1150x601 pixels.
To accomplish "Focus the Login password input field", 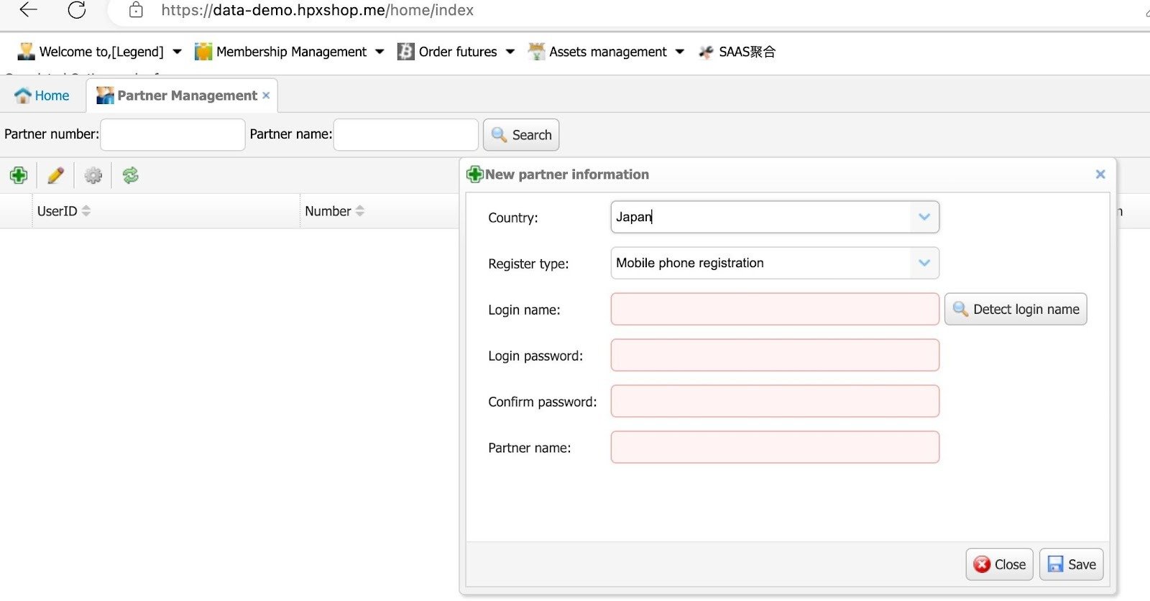I will 774,355.
